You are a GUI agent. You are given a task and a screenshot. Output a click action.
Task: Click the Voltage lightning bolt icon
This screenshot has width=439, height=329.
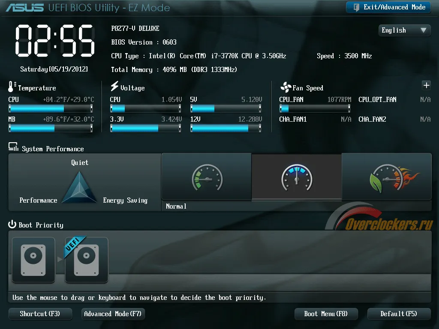click(114, 86)
